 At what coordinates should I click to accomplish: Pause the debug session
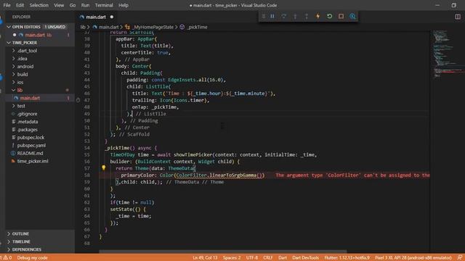[272, 16]
